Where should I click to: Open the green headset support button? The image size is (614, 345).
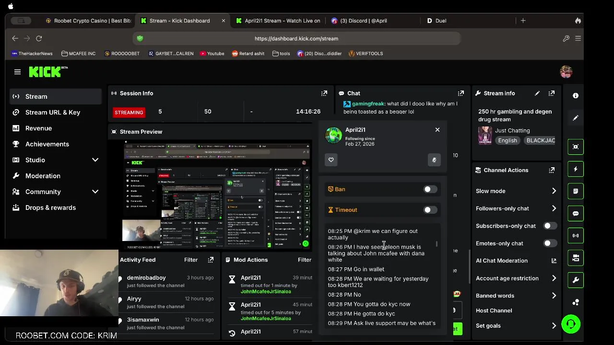point(571,324)
